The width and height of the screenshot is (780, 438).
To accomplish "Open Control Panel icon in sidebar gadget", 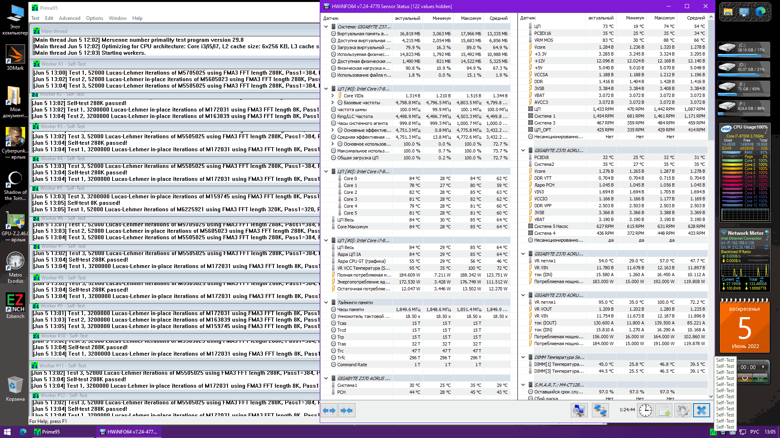I will pos(744,12).
